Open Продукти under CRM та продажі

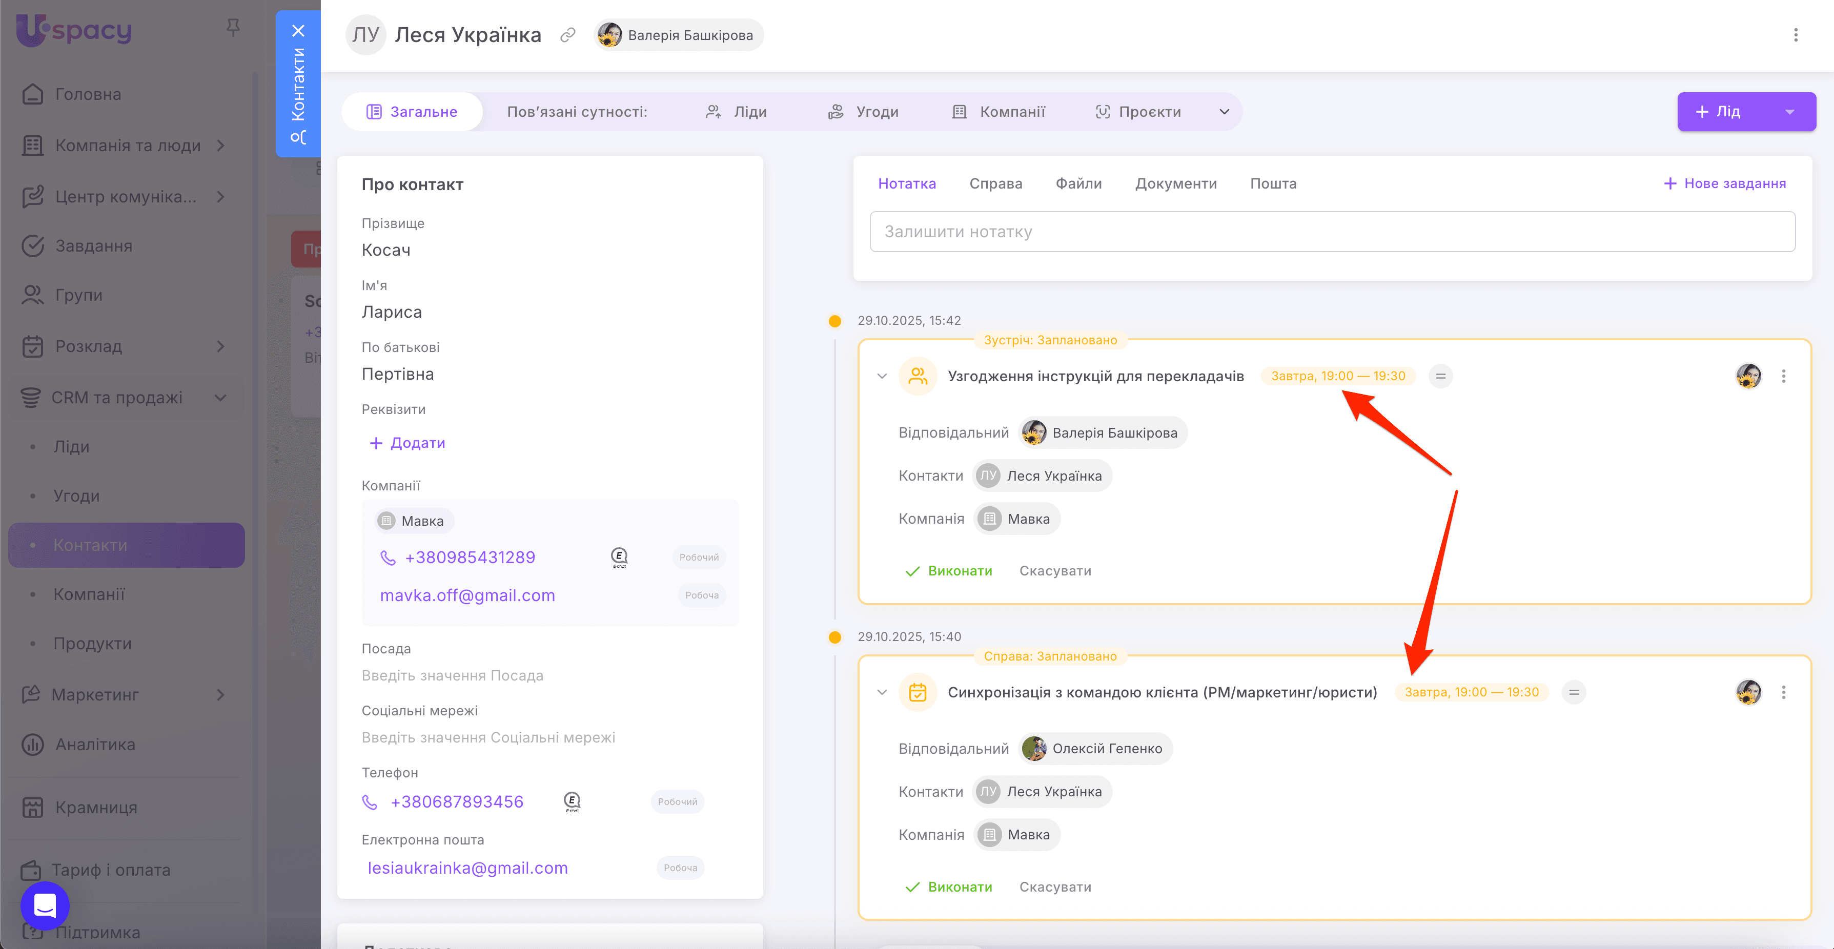93,644
